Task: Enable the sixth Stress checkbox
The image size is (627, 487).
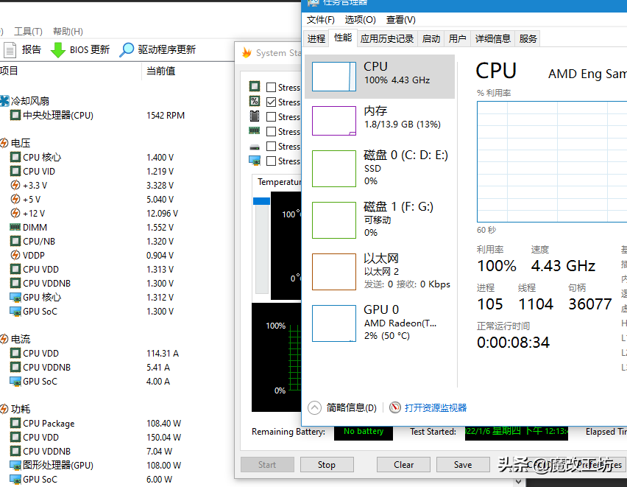Action: pyautogui.click(x=271, y=161)
